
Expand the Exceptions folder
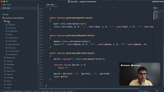13,31
